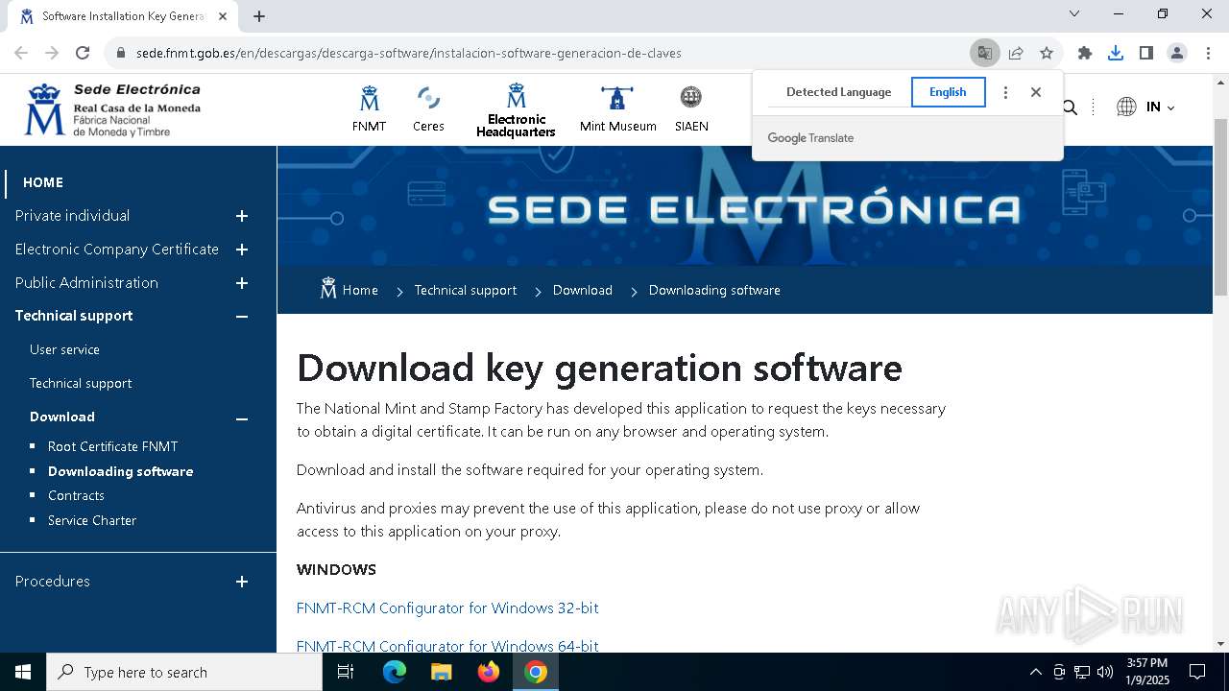
Task: Open Chrome three-dot menu
Action: tap(1208, 53)
